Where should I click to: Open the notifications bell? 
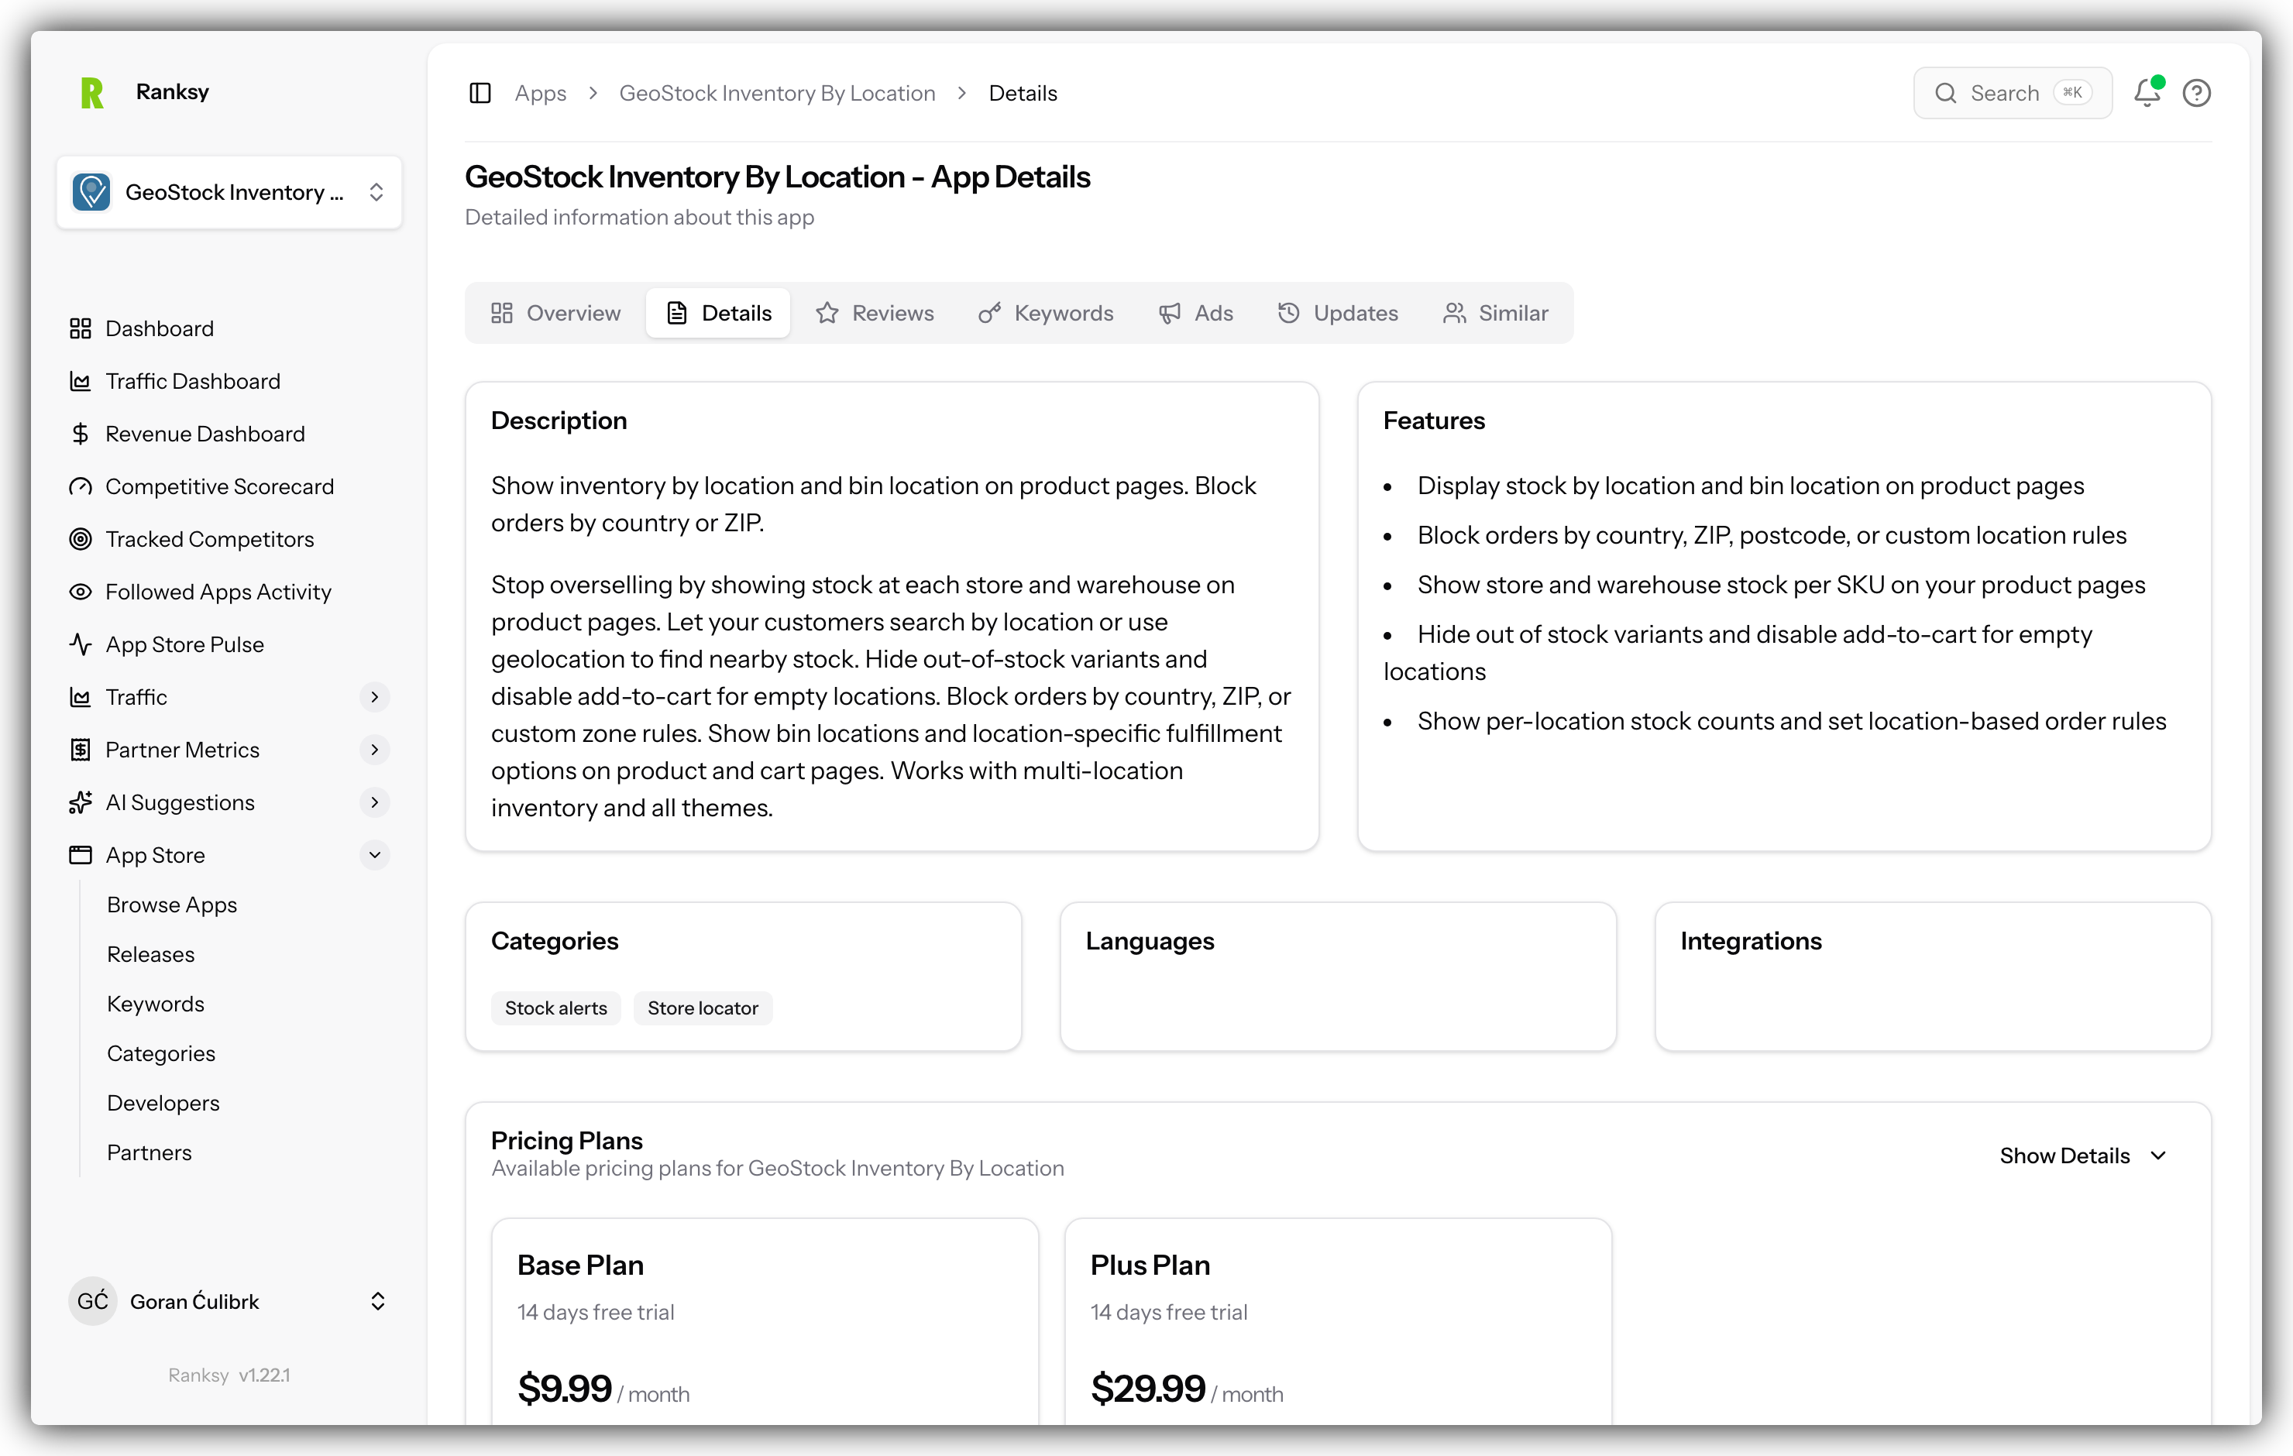pyautogui.click(x=2147, y=92)
